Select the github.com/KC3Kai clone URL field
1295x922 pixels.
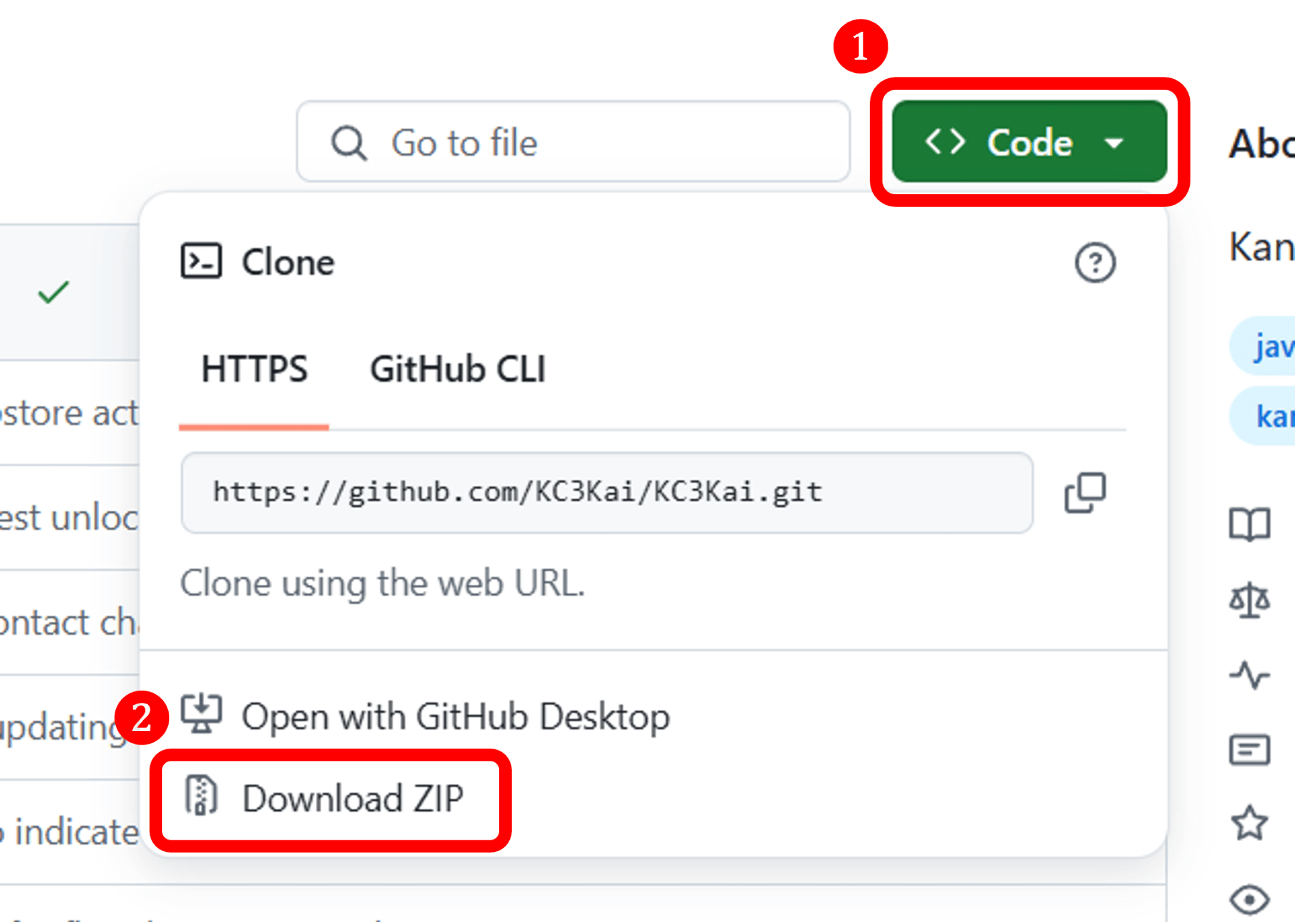click(606, 493)
